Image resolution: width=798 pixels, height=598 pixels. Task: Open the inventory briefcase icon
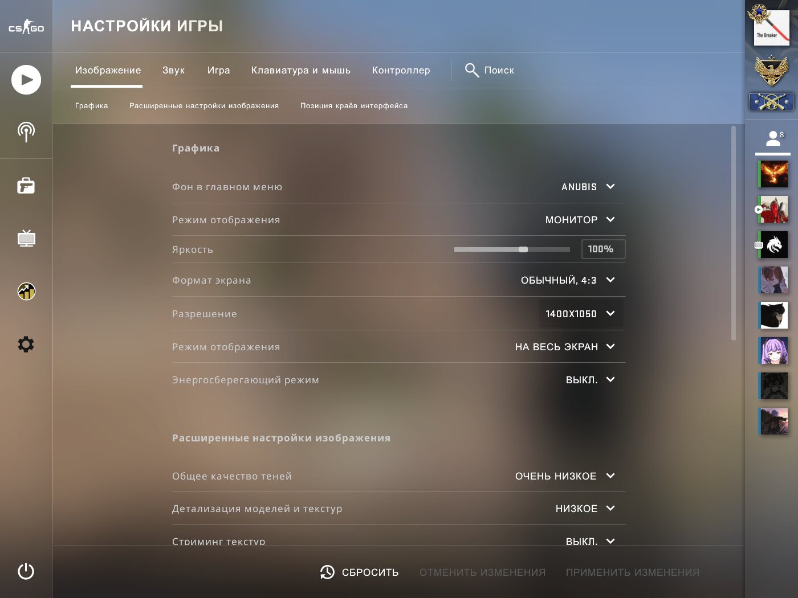26,186
